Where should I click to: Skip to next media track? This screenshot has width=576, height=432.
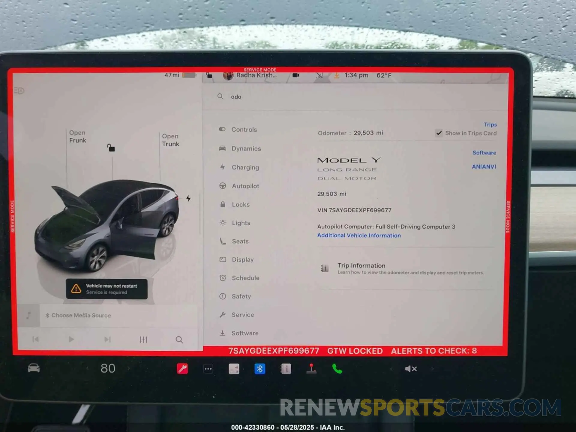107,339
